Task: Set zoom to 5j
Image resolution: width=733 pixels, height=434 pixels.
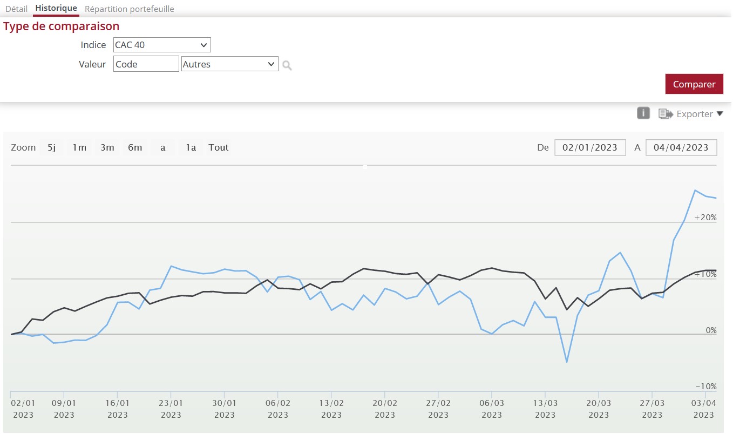Action: [52, 147]
